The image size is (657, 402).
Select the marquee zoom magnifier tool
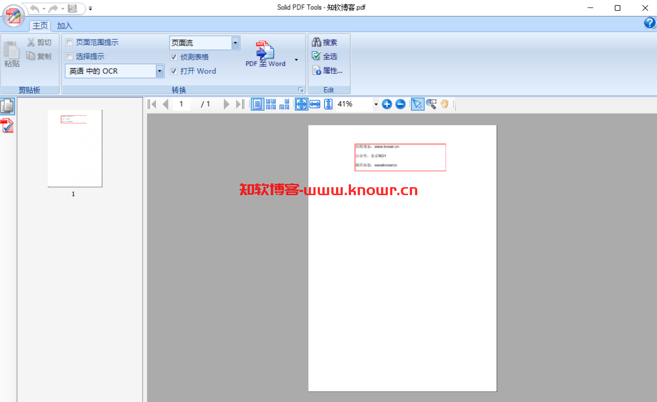coord(431,104)
